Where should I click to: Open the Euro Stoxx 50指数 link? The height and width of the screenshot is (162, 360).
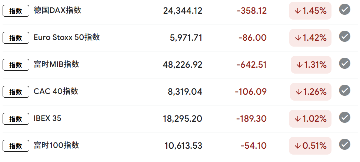tap(67, 37)
